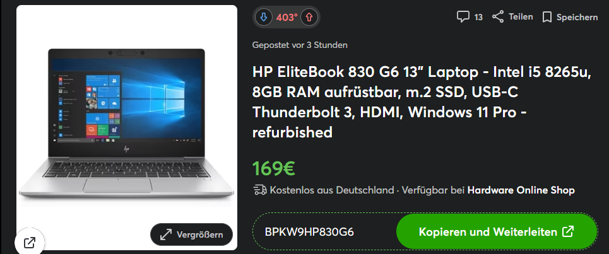The width and height of the screenshot is (609, 254).
Task: Click the Teilen label
Action: [x=521, y=17]
